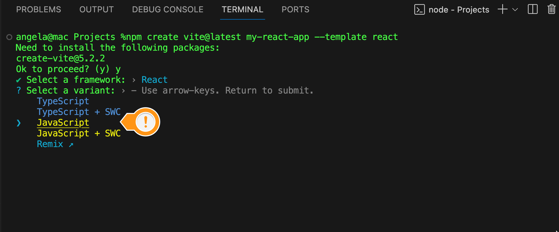Open the launch profile dropdown chevron

pos(515,10)
